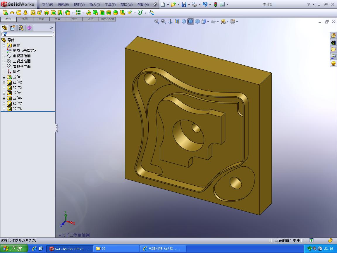Click the Revolved Cut icon
The height and width of the screenshot is (253, 337).
[x=47, y=13]
